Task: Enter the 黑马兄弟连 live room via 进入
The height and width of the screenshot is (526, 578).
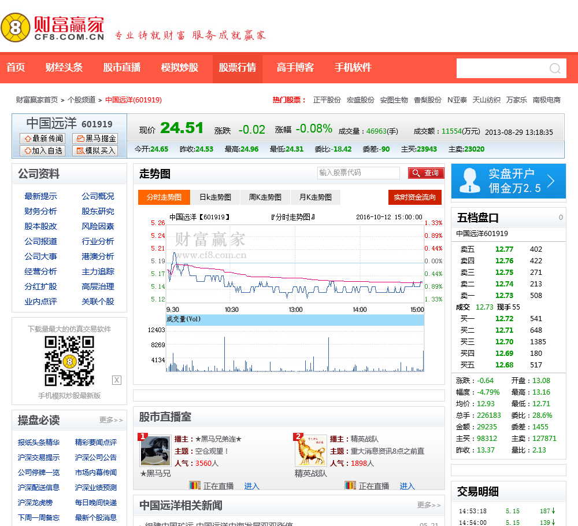Action: coord(251,485)
